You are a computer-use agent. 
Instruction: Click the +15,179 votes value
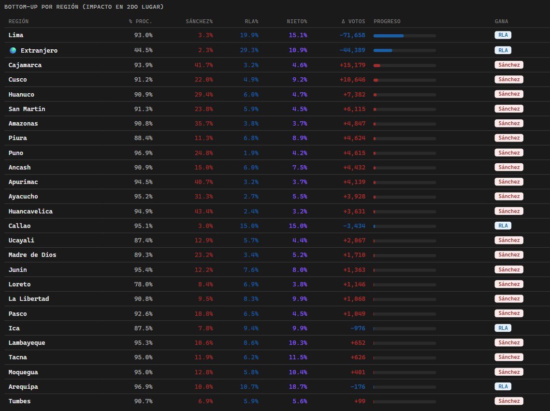pyautogui.click(x=352, y=65)
